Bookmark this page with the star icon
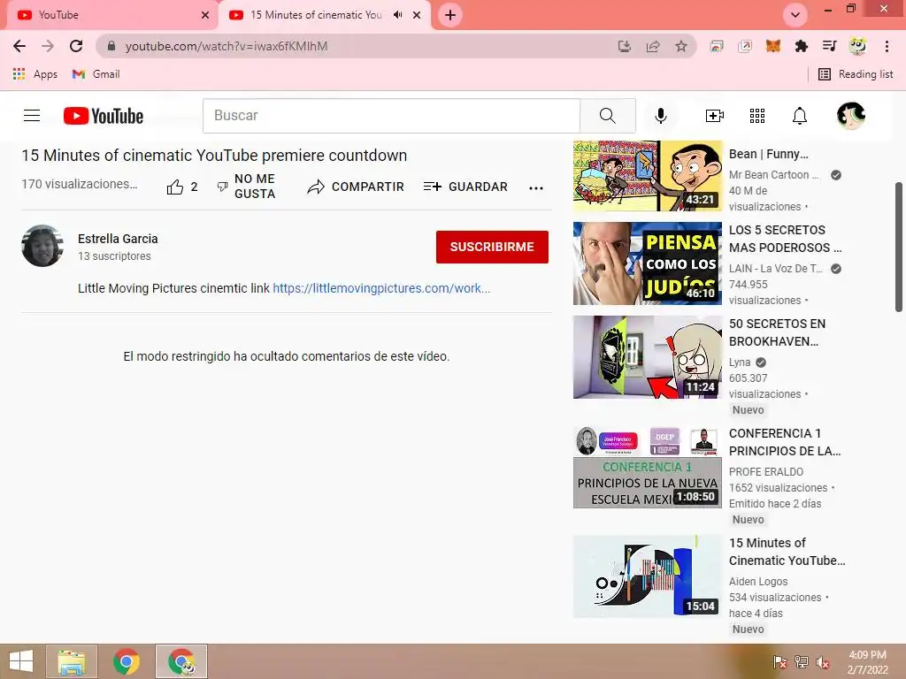This screenshot has width=906, height=679. pyautogui.click(x=681, y=46)
